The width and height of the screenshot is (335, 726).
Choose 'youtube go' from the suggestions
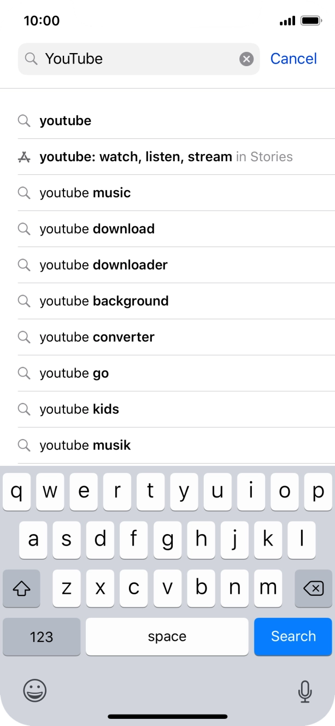(72, 373)
